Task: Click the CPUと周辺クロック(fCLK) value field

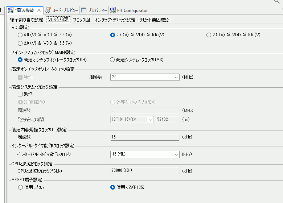Action: click(144, 171)
